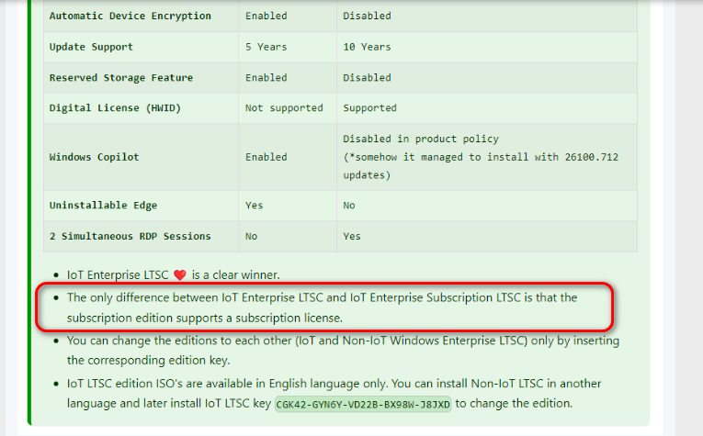Click the 'subscription edition supports a subscription license' sentence

205,318
